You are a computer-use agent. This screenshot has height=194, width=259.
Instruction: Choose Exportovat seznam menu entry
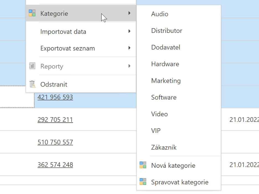click(x=81, y=48)
